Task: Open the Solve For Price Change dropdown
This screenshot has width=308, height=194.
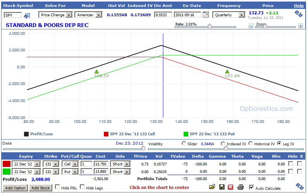Action: coord(55,15)
